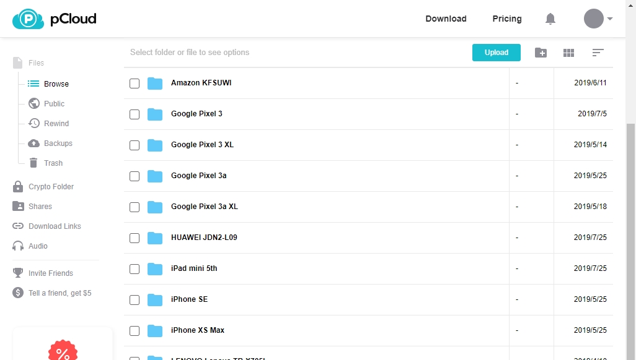Click the pCloud logo icon

click(x=28, y=19)
